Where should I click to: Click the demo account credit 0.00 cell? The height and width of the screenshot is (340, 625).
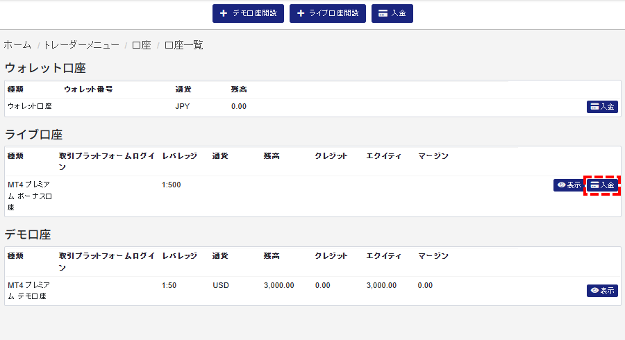pyautogui.click(x=322, y=285)
